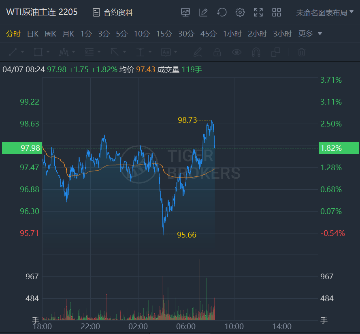Select the magnet snap tool
This screenshot has height=334, width=360.
pos(256,52)
